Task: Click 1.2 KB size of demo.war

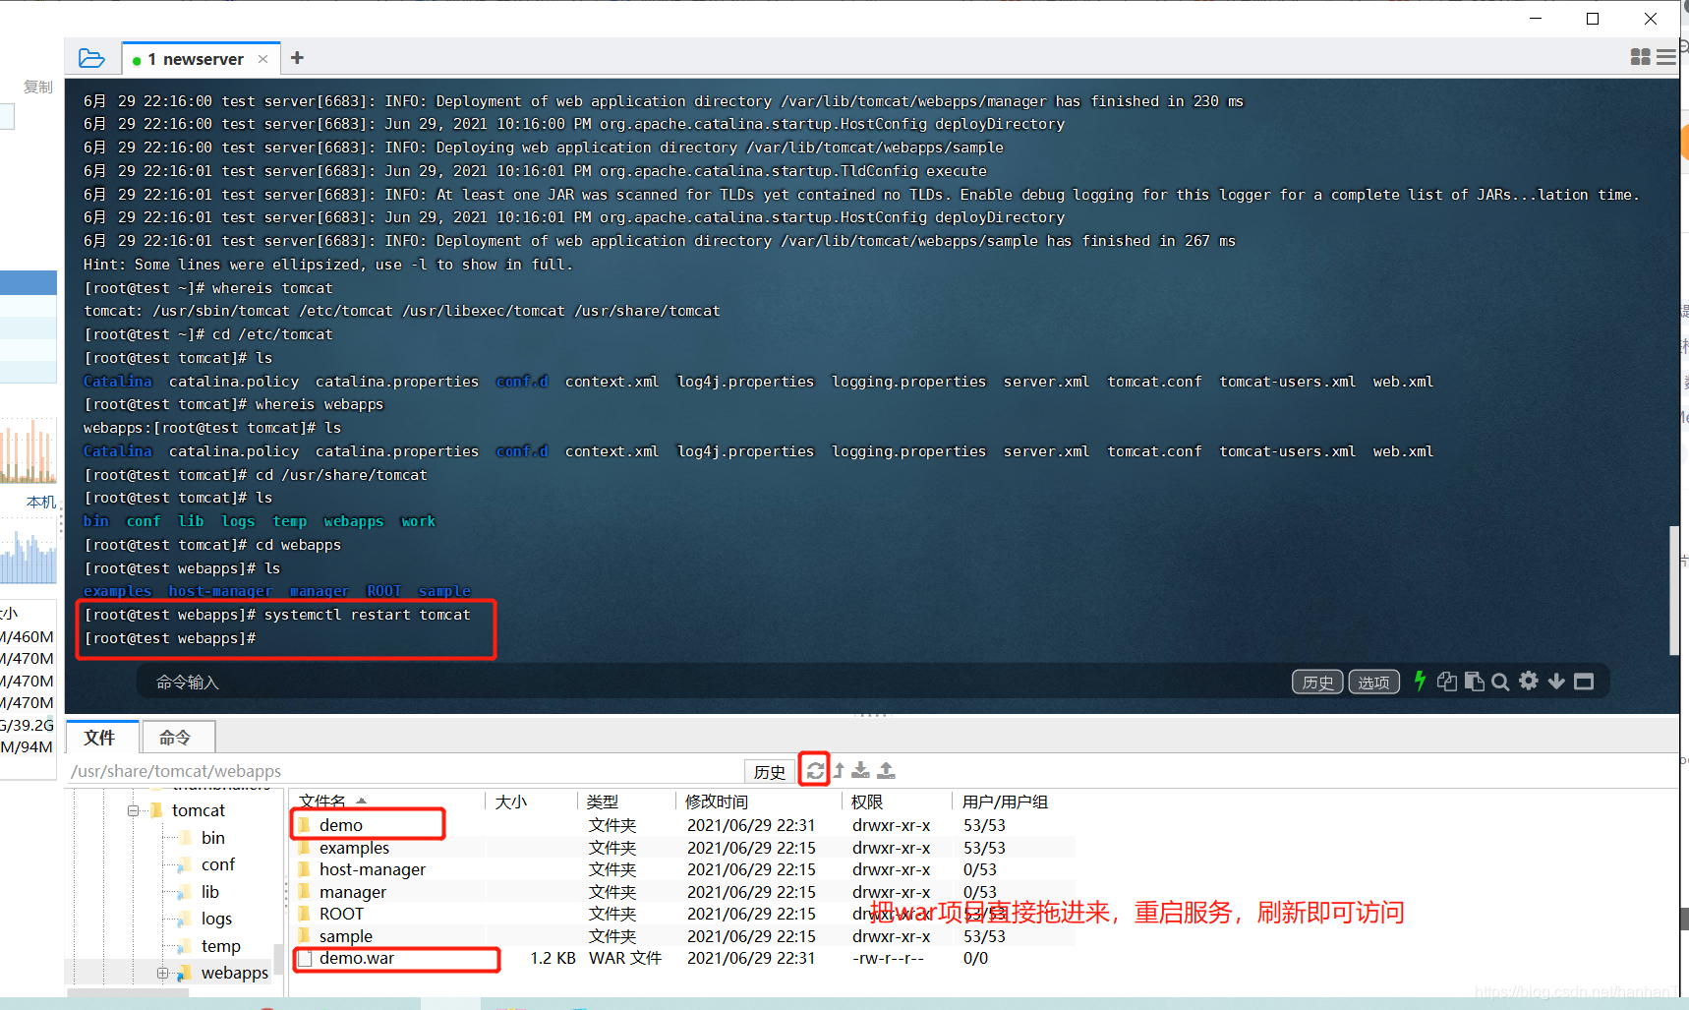Action: click(553, 958)
